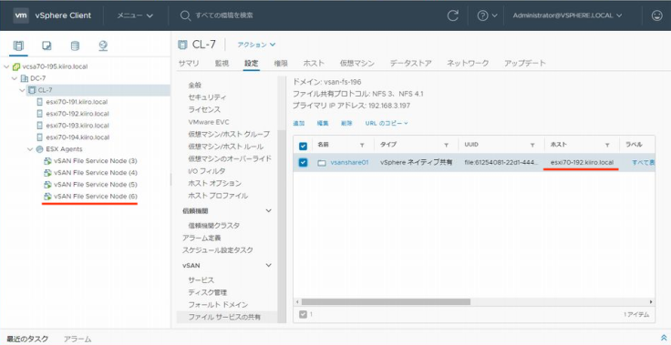Collapse the CL-7 tree node
The image size is (671, 345).
(22, 90)
